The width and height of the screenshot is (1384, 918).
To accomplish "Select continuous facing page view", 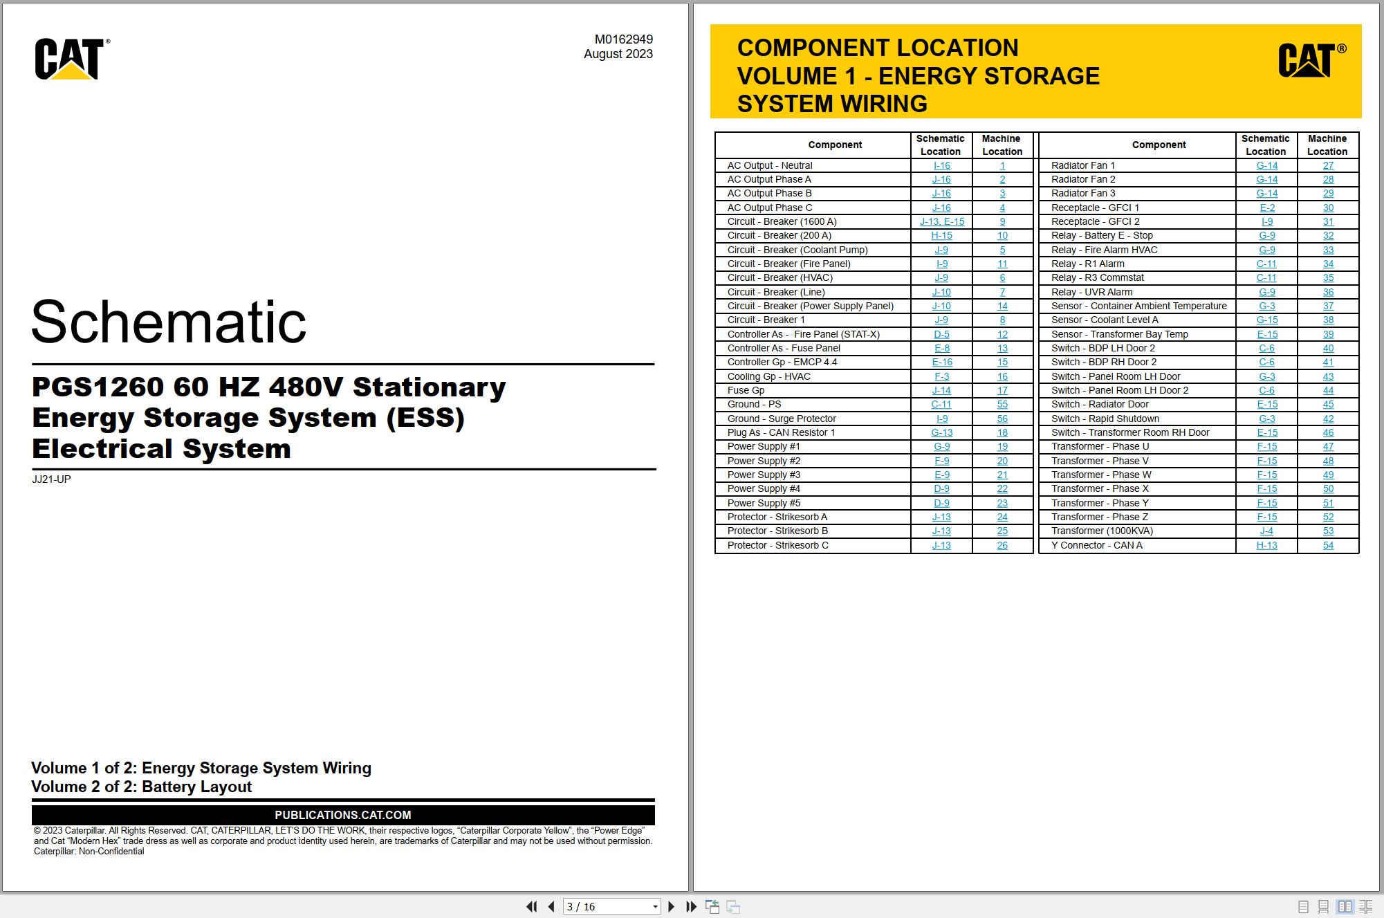I will 1366,906.
